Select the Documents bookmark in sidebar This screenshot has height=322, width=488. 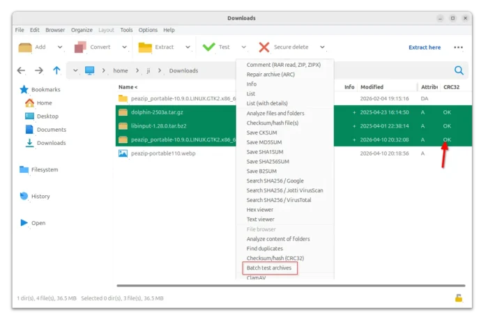coord(51,130)
